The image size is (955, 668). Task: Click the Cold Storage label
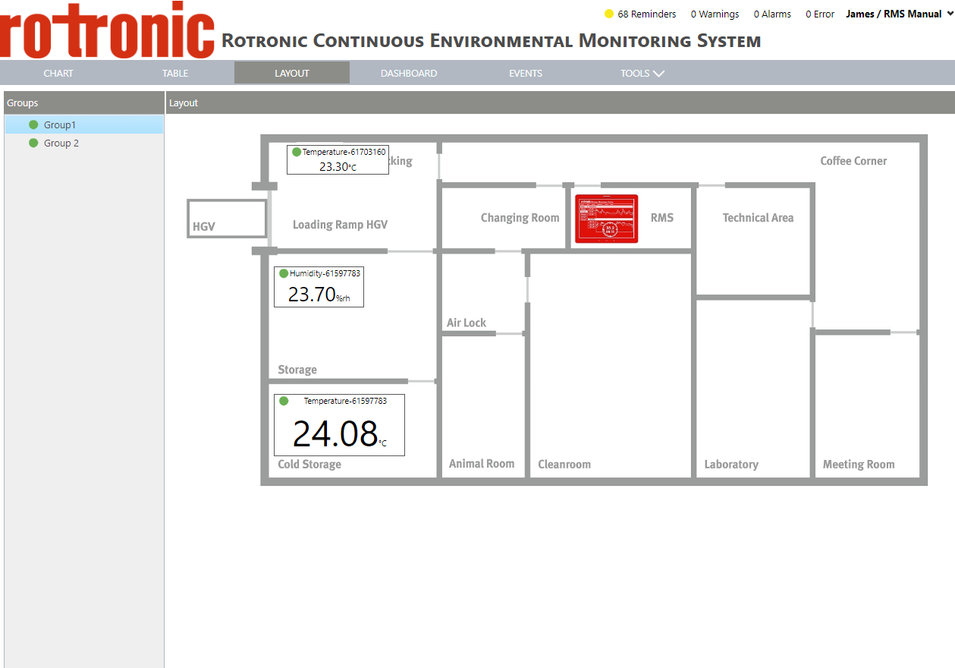pos(309,465)
